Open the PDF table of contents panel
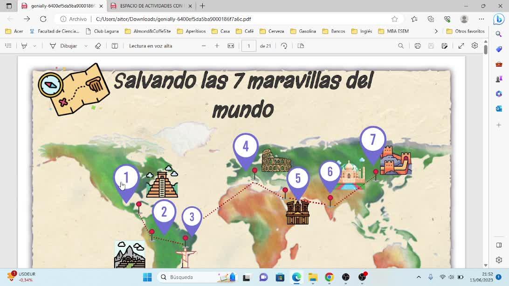 pyautogui.click(x=8, y=46)
